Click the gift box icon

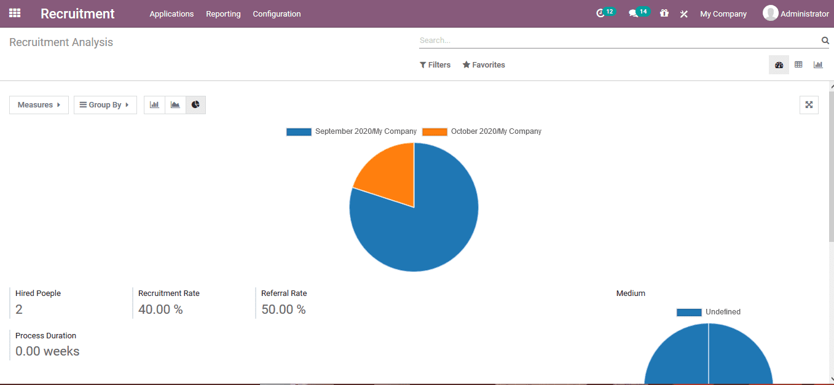664,13
